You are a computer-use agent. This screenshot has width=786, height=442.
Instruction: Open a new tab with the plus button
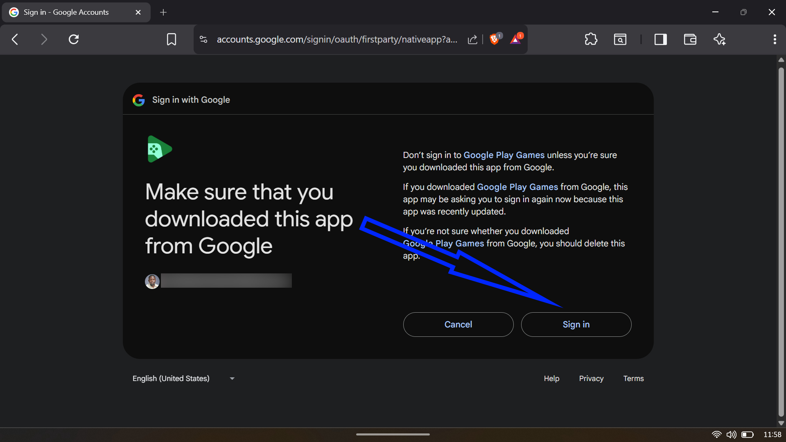point(163,12)
